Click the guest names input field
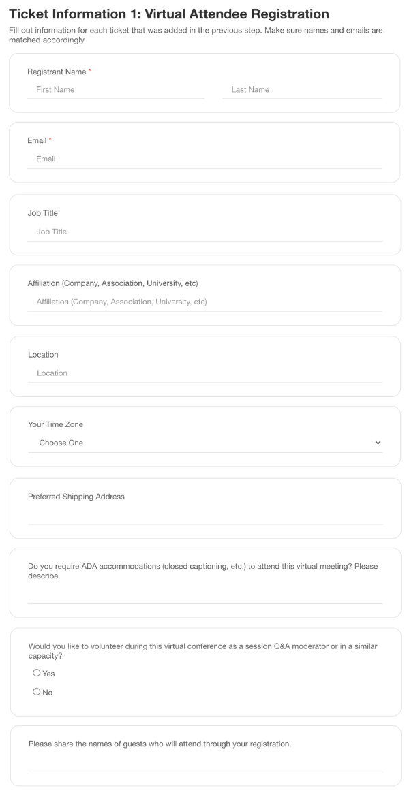The image size is (409, 803). [x=204, y=763]
